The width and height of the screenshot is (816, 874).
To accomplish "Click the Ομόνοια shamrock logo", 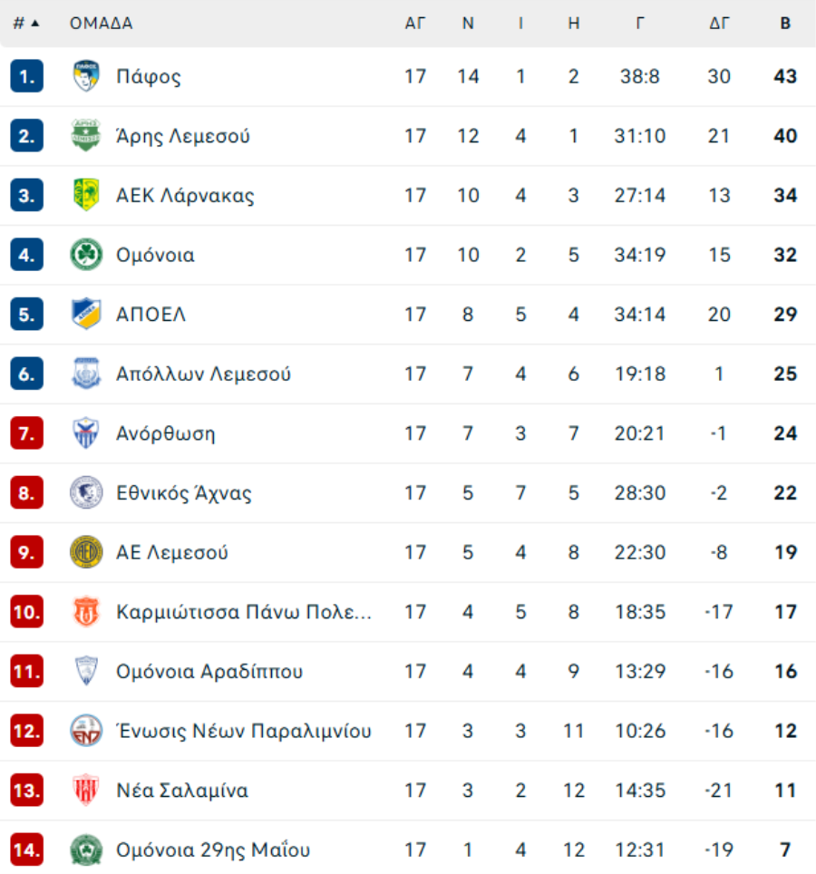I will pos(86,255).
